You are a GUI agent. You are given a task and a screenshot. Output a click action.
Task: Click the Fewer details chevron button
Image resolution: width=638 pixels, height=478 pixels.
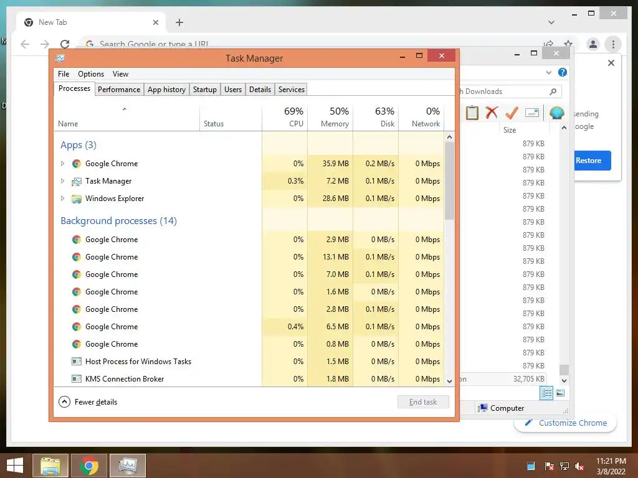pyautogui.click(x=64, y=401)
